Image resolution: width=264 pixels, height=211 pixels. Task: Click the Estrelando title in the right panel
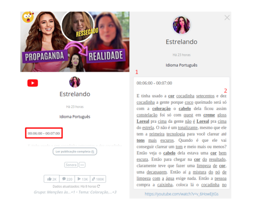click(182, 42)
